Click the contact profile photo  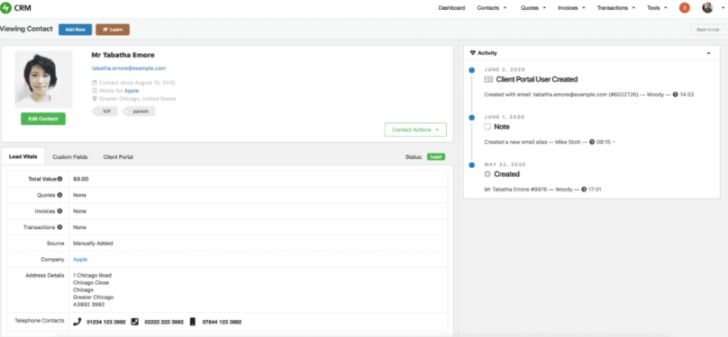(43, 80)
